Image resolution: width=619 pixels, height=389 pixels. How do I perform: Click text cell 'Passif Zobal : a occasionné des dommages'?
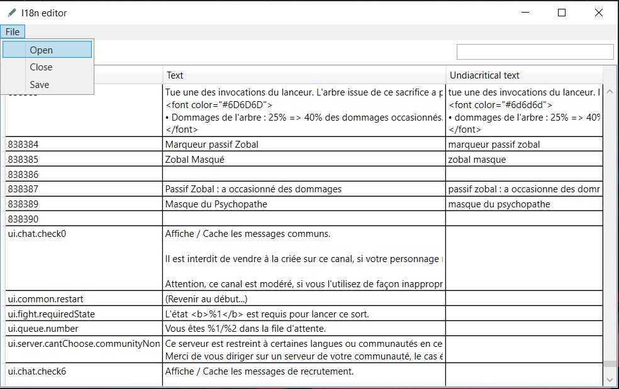(x=304, y=189)
